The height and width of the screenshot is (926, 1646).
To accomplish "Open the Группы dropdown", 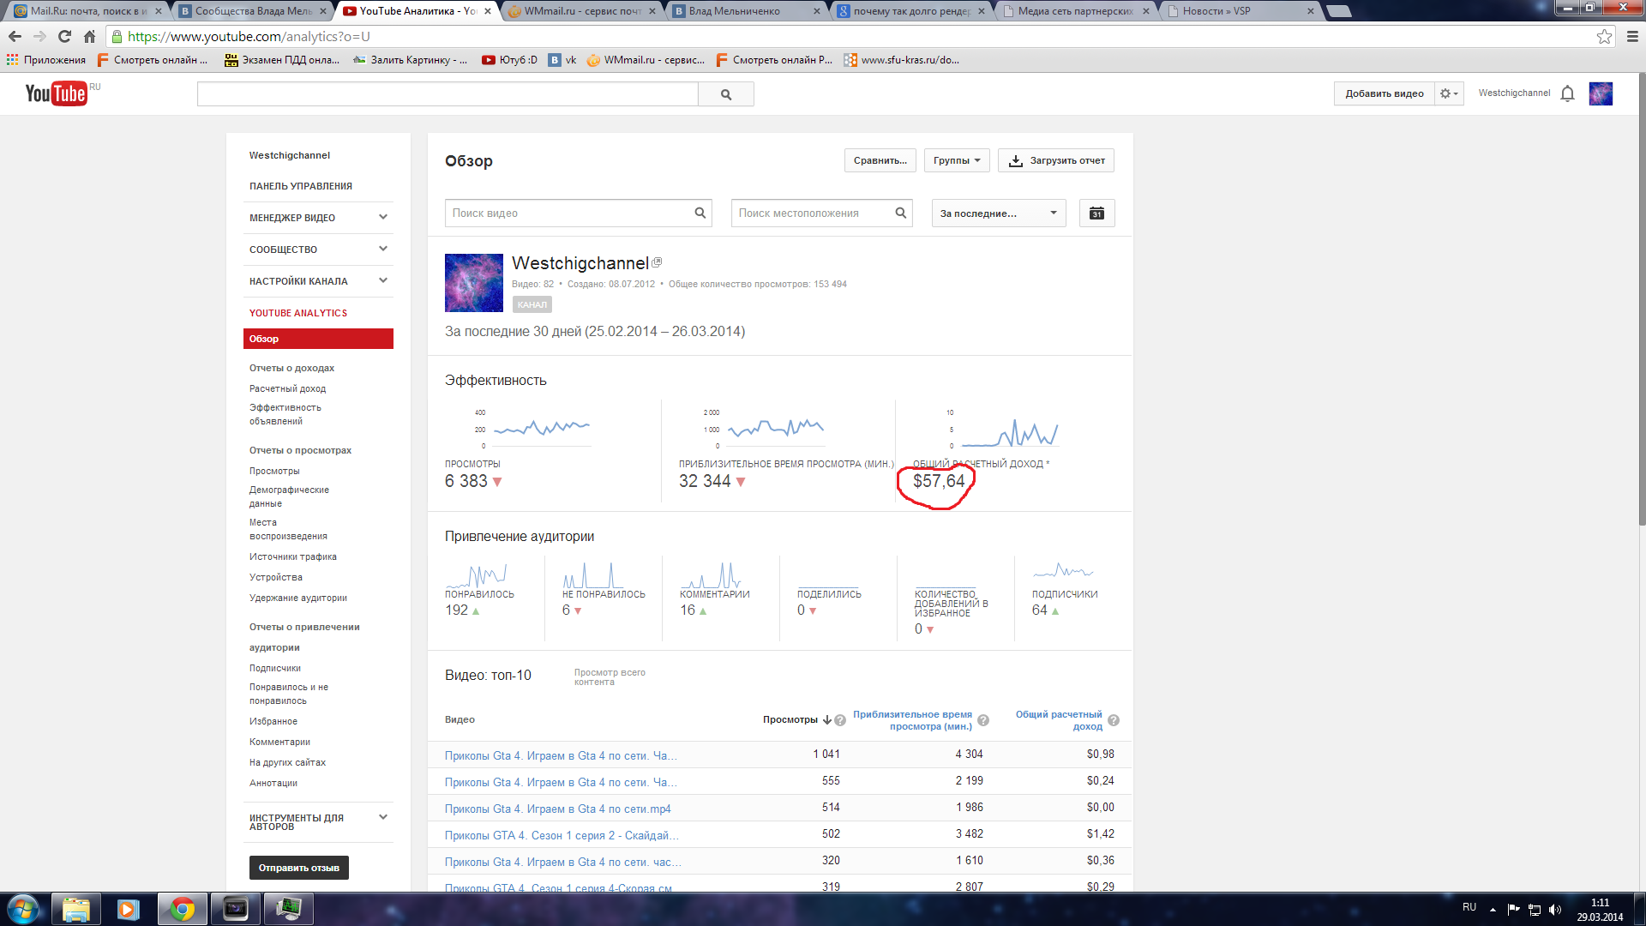I will [x=957, y=160].
